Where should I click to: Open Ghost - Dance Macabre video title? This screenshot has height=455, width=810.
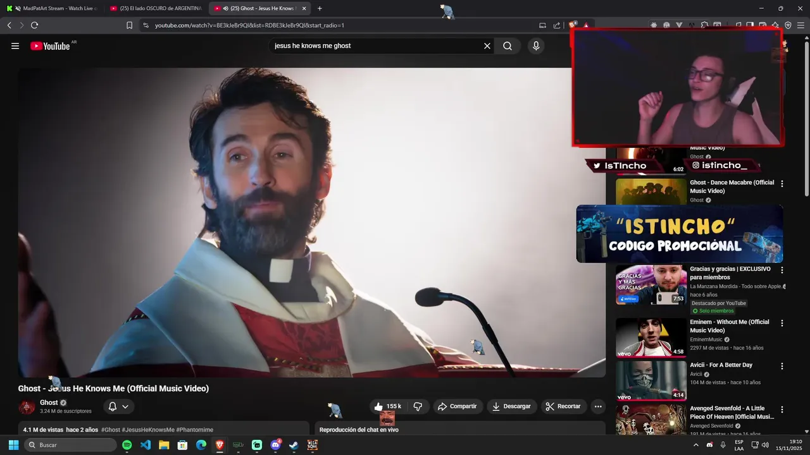click(732, 186)
